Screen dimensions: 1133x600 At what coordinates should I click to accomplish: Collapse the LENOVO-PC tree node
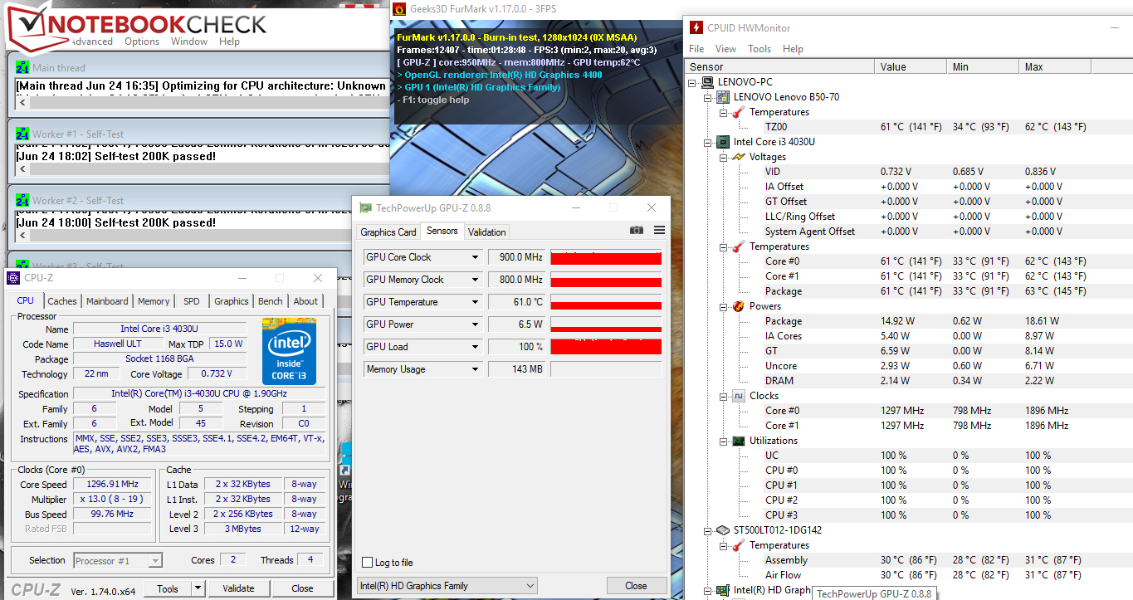coord(692,82)
